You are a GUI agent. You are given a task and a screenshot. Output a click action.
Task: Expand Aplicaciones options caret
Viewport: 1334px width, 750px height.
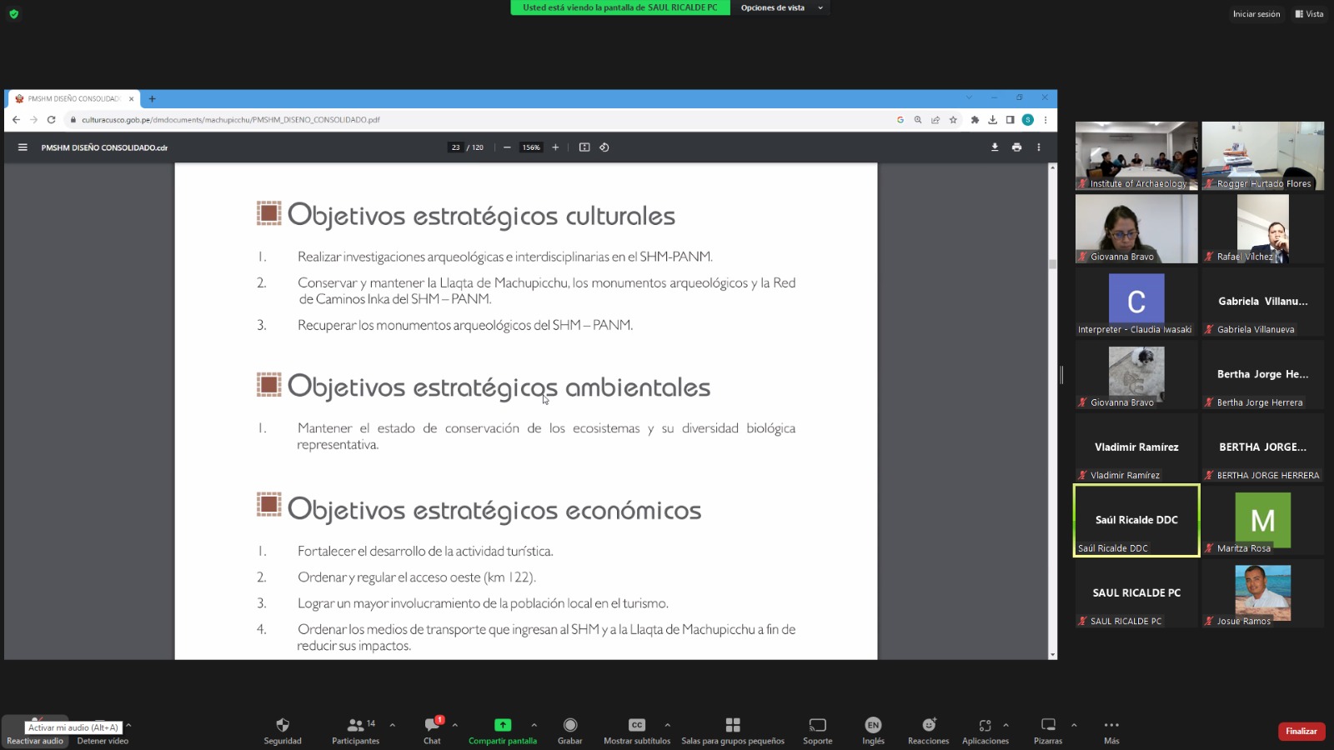point(1006,725)
